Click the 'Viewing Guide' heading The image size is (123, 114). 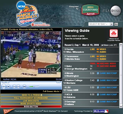[77, 31]
